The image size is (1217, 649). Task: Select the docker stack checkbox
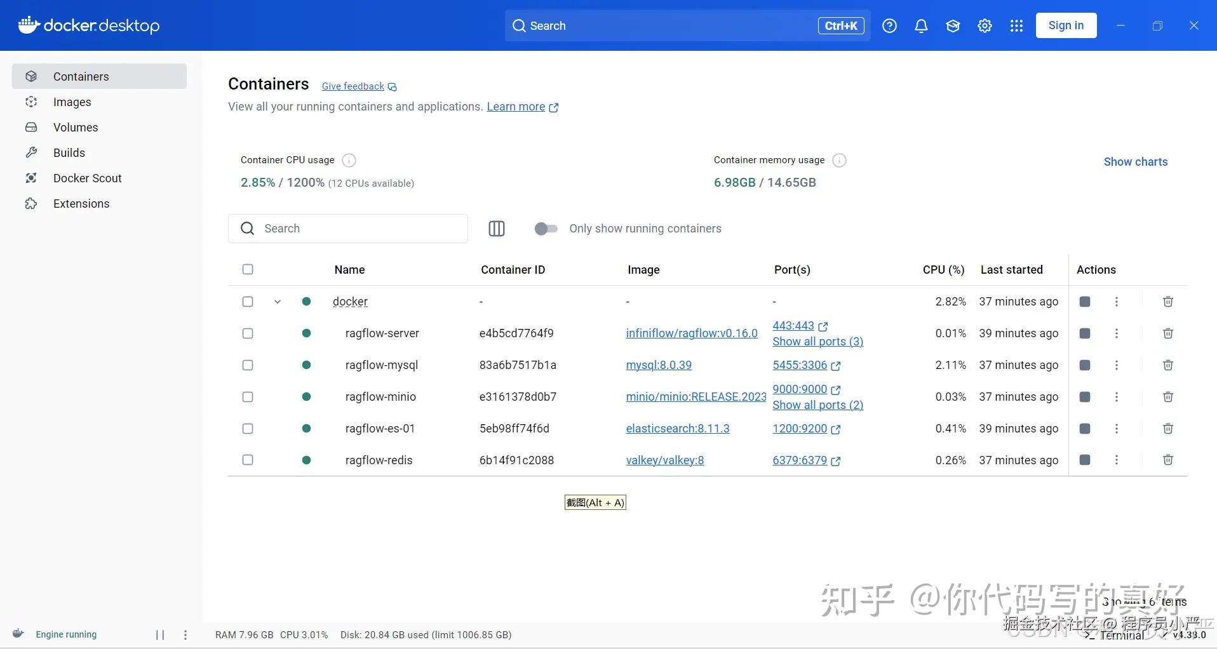point(248,302)
